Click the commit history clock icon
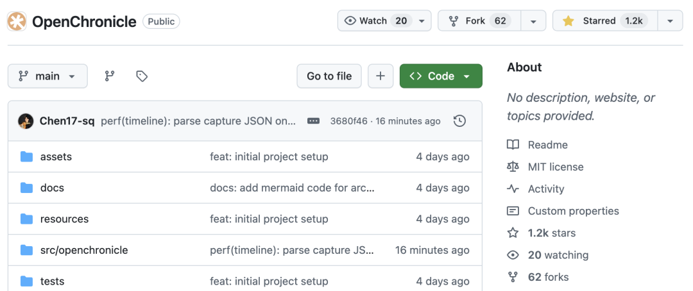Screen dimensions: 693x291 459,121
